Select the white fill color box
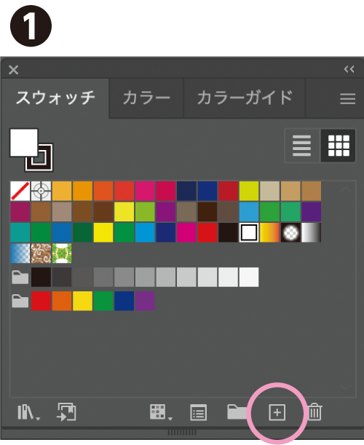The height and width of the screenshot is (445, 364). tap(24, 143)
